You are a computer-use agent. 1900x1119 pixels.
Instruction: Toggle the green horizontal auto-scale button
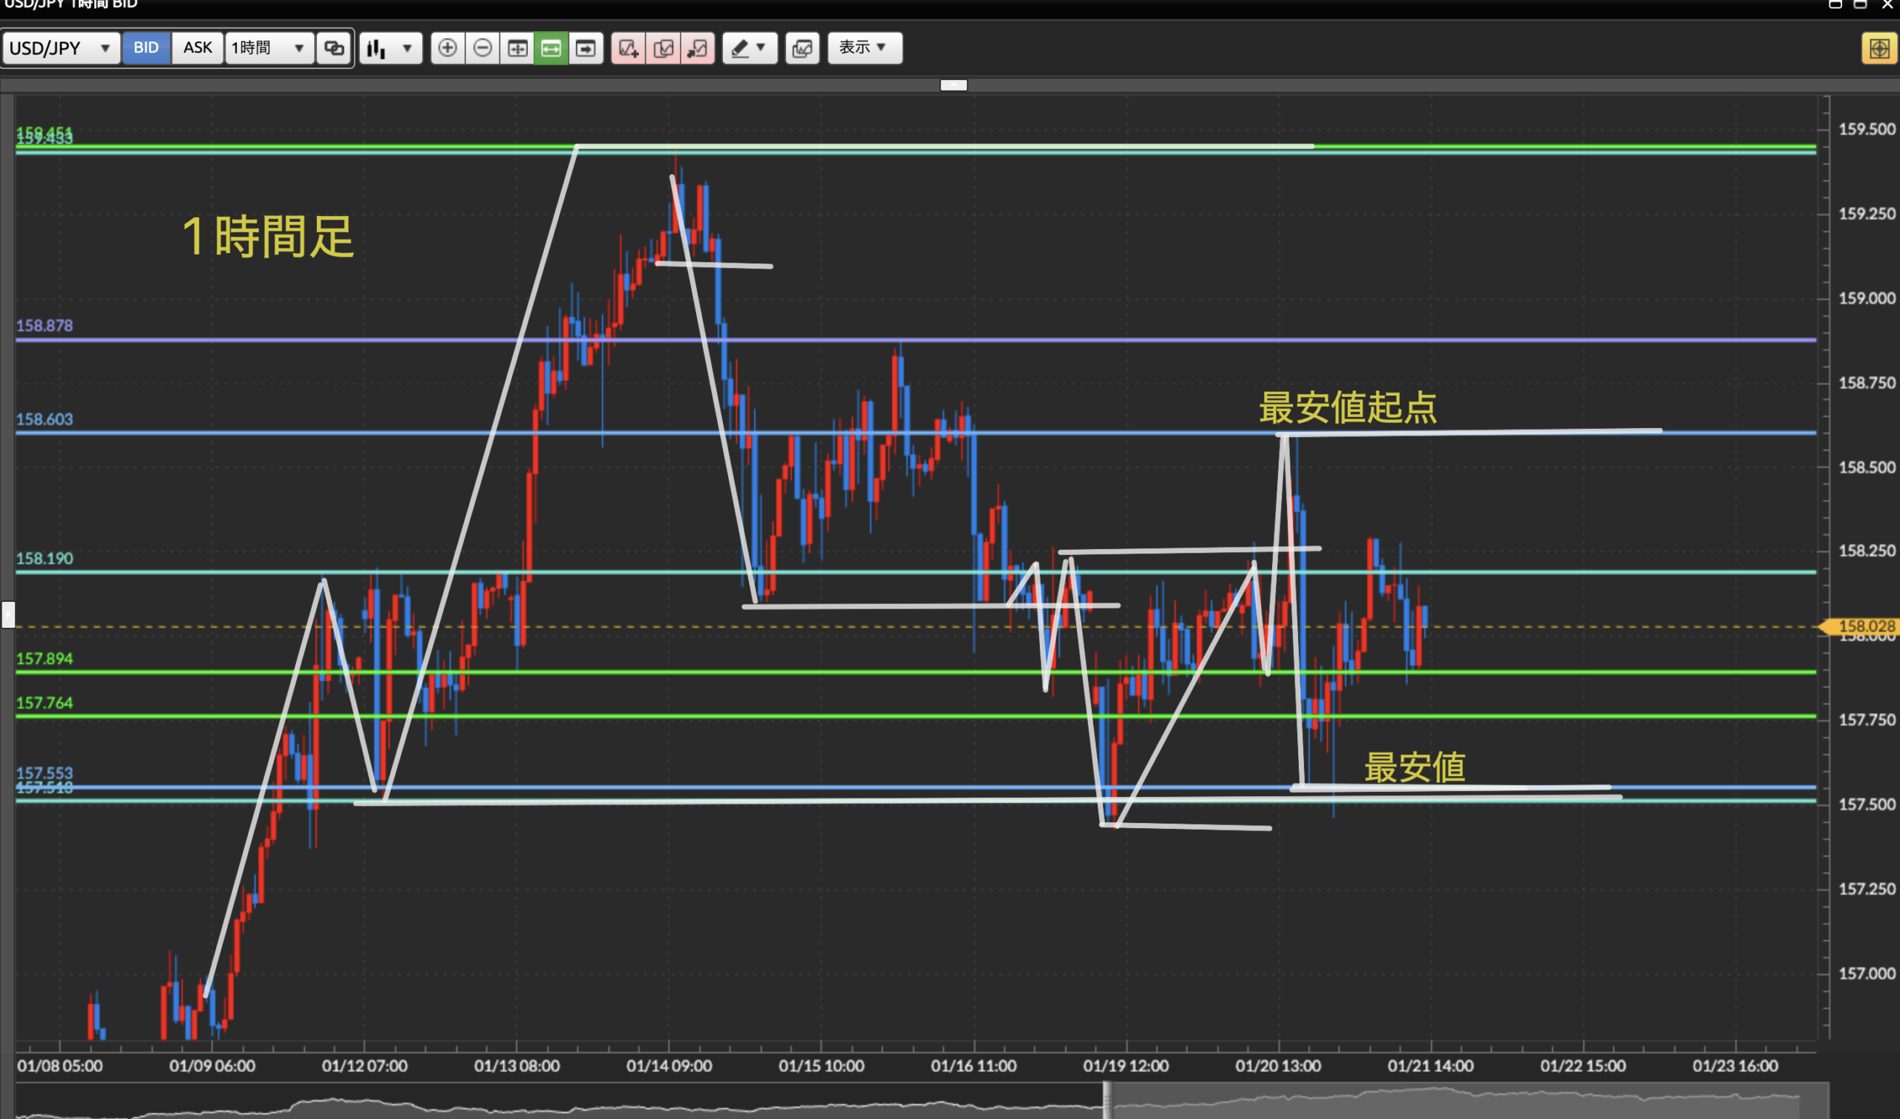click(551, 48)
